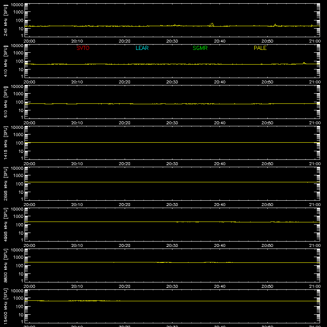Click the 100 tick on 1415 MHz axis
The height and width of the screenshot is (327, 327).
pos(19,143)
